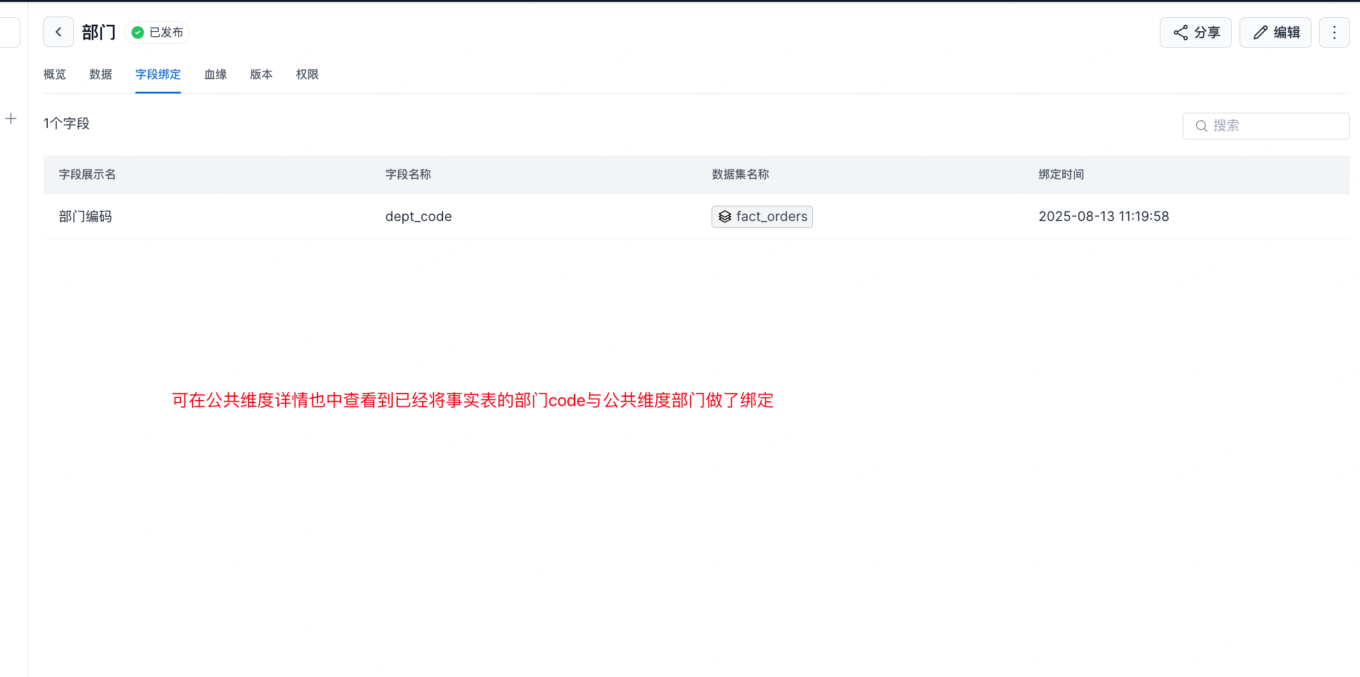
Task: Click the 绑定时间 column header
Action: click(x=1061, y=175)
